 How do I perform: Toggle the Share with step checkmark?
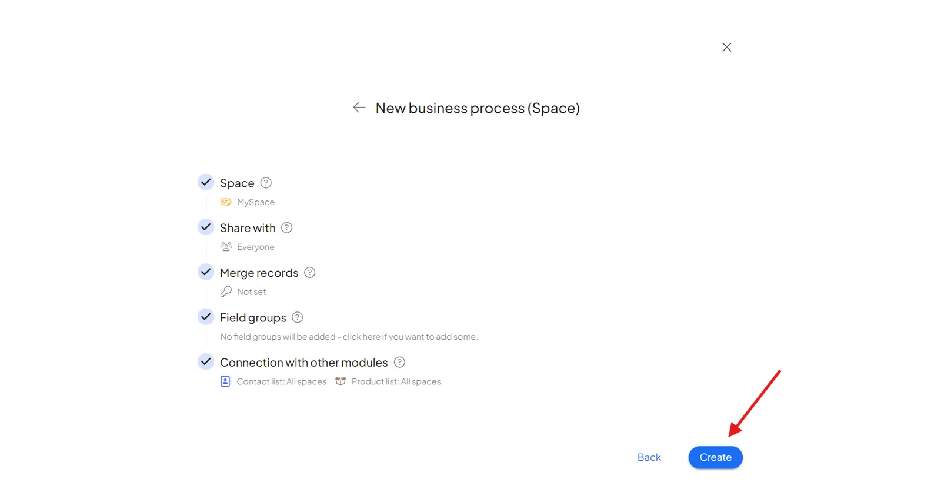tap(206, 227)
